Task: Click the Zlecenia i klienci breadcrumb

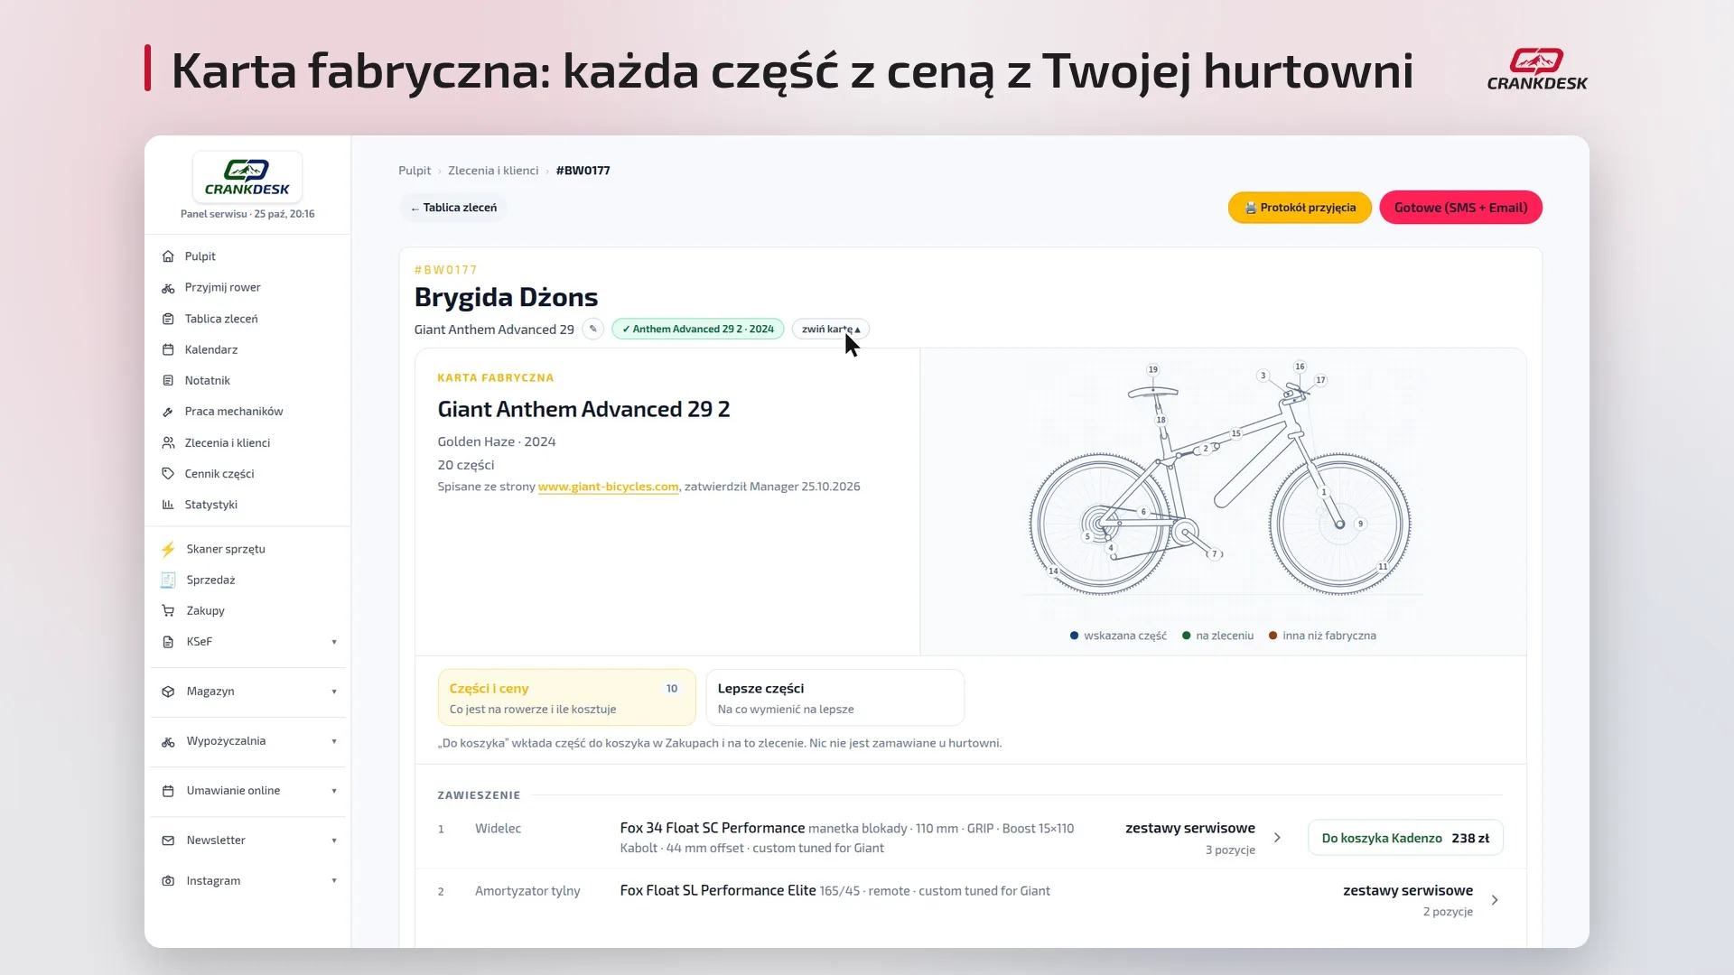Action: click(493, 171)
